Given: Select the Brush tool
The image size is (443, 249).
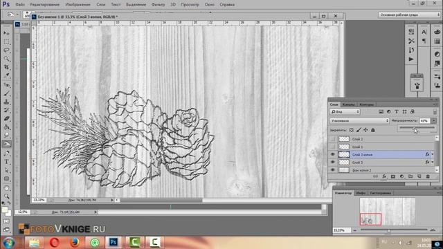Looking at the screenshot, I should pos(6,93).
